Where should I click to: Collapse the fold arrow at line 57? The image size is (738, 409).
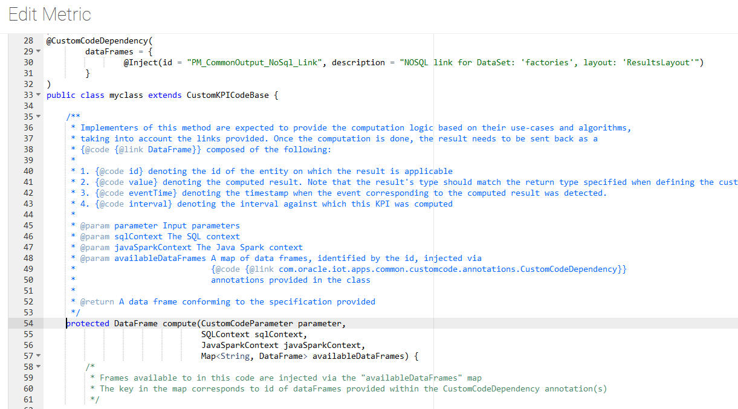pos(39,356)
